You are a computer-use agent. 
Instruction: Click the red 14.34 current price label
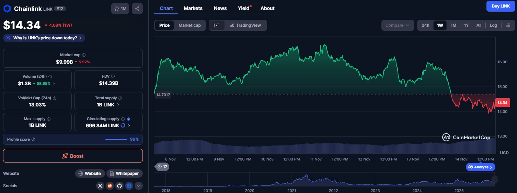[502, 103]
